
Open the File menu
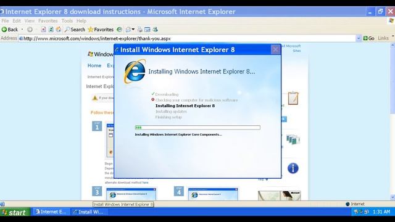(x=5, y=20)
